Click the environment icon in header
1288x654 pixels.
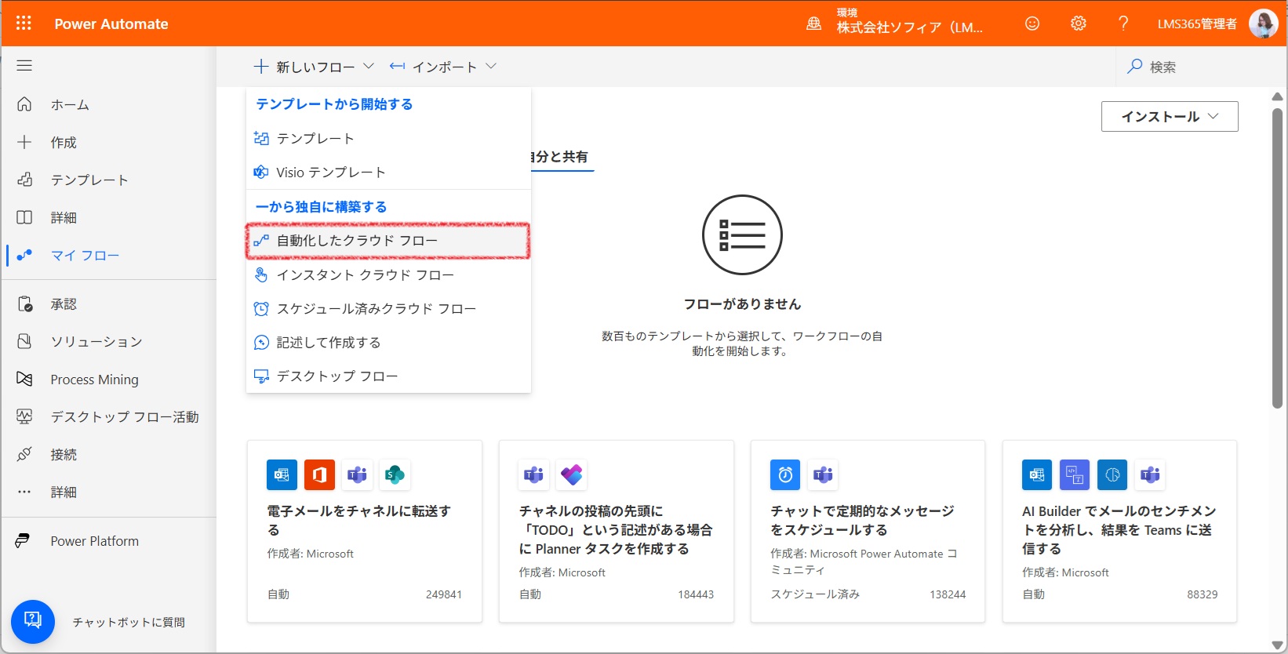tap(814, 24)
